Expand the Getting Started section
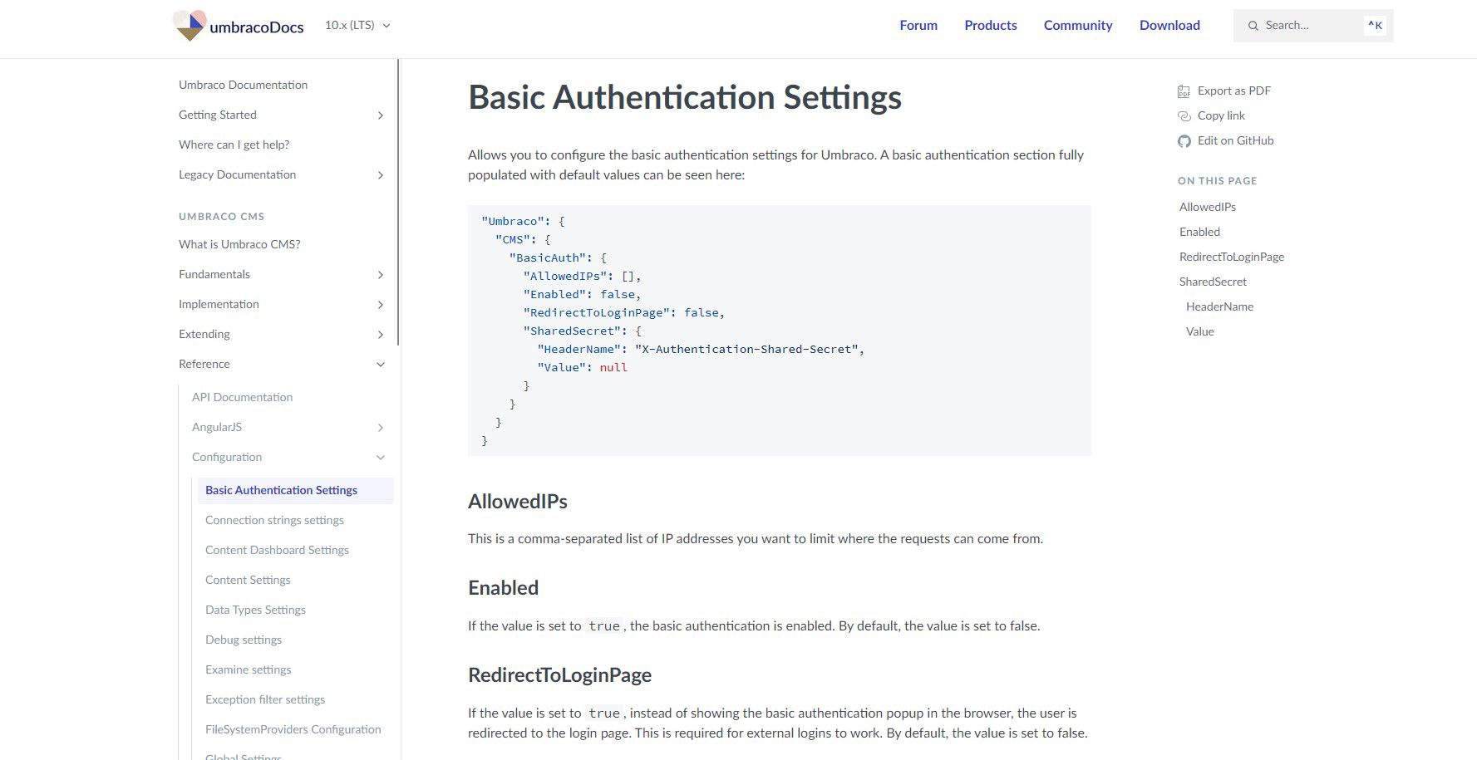Viewport: 1477px width, 760px height. (381, 115)
